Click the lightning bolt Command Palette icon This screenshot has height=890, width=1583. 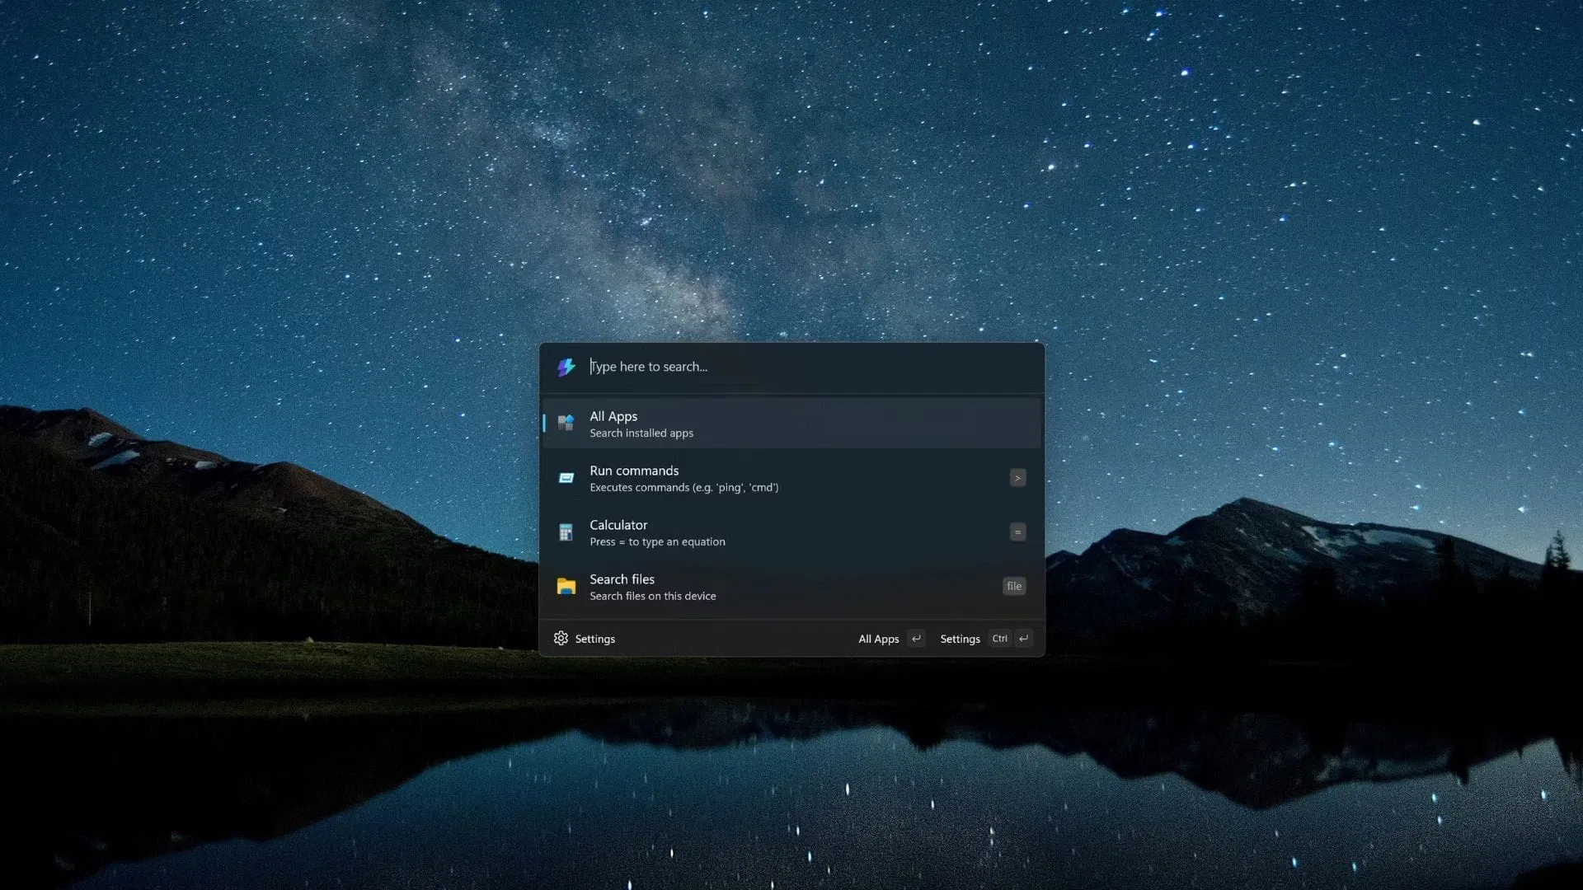[x=566, y=367]
